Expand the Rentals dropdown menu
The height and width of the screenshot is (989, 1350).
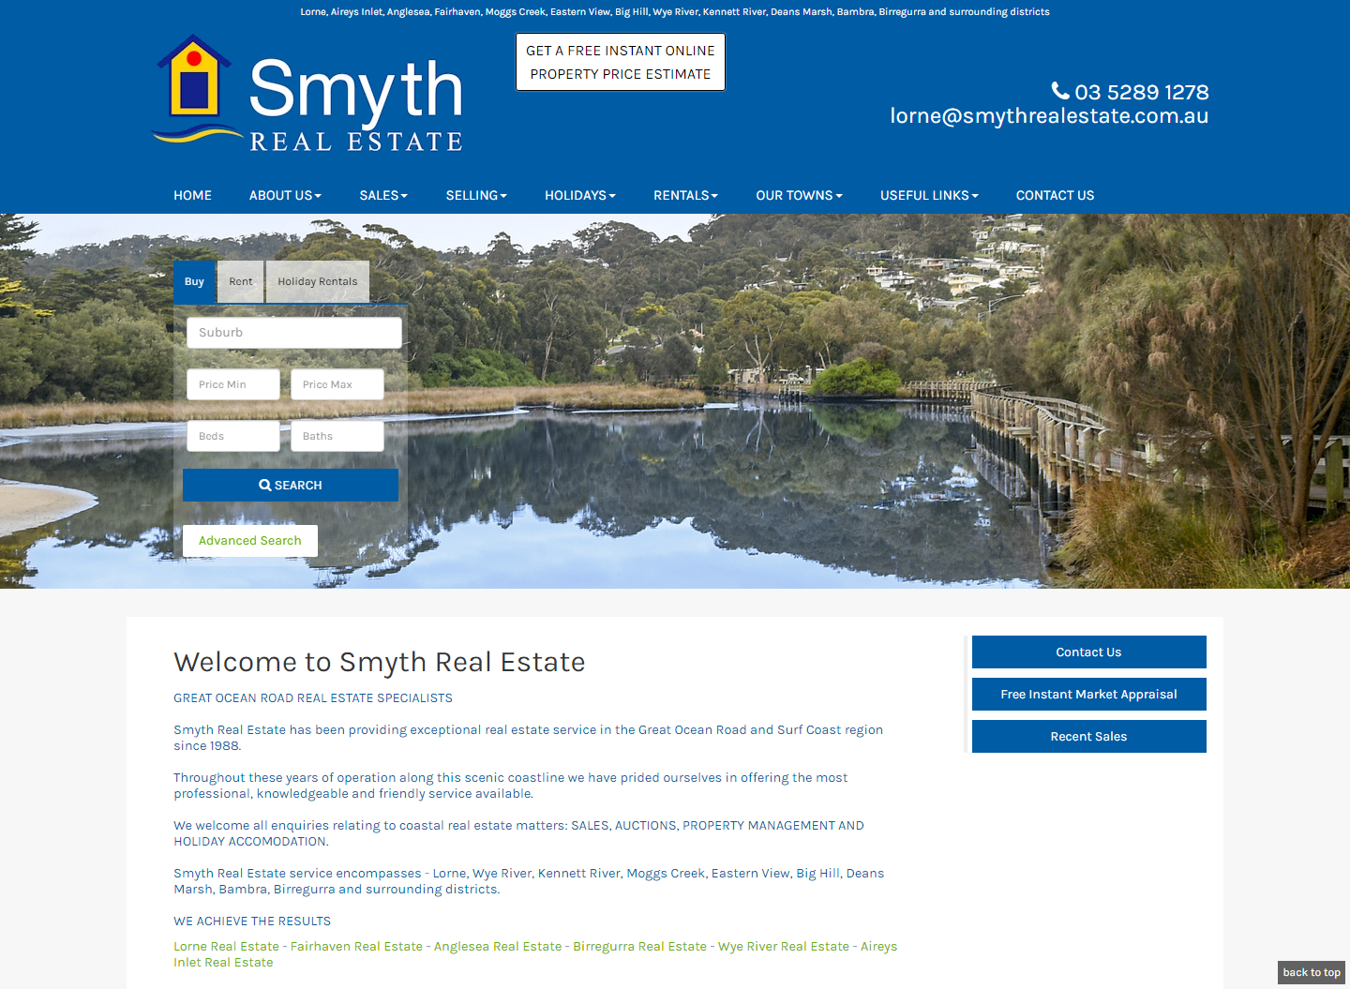click(x=685, y=195)
